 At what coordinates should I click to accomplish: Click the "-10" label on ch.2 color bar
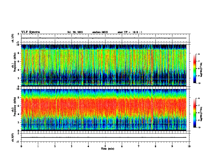199,128
